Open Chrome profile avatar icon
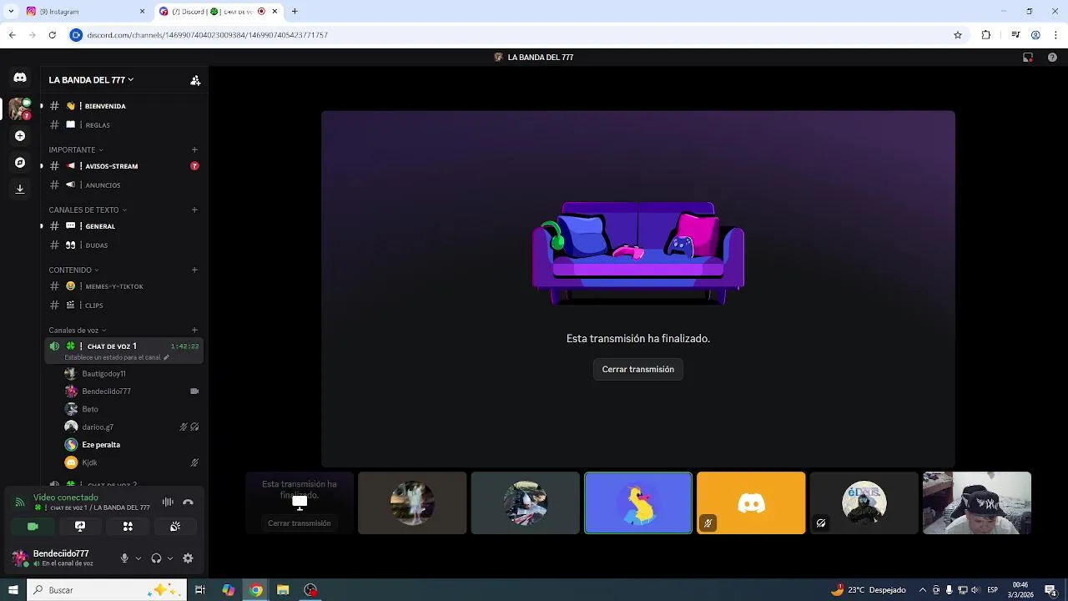 [x=1035, y=35]
